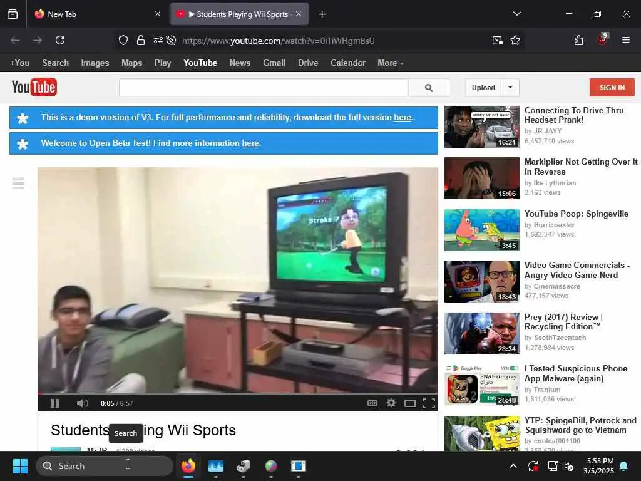Click the red SIGN IN button

612,88
